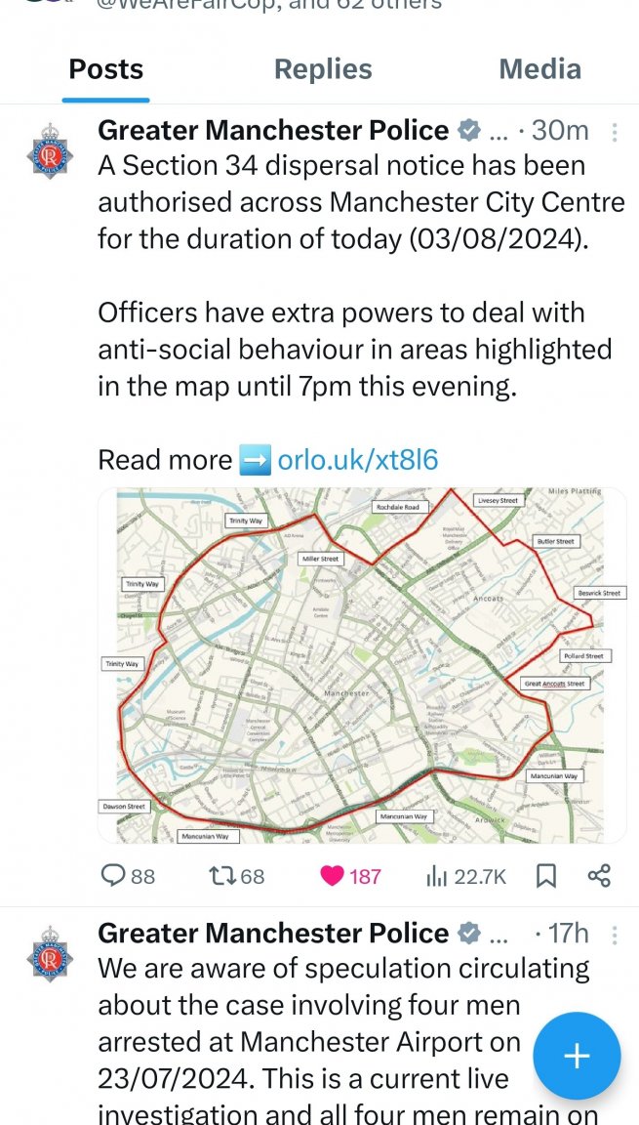639x1125 pixels.
Task: Open Greater Manchester Police avatar on first post
Action: (50, 150)
